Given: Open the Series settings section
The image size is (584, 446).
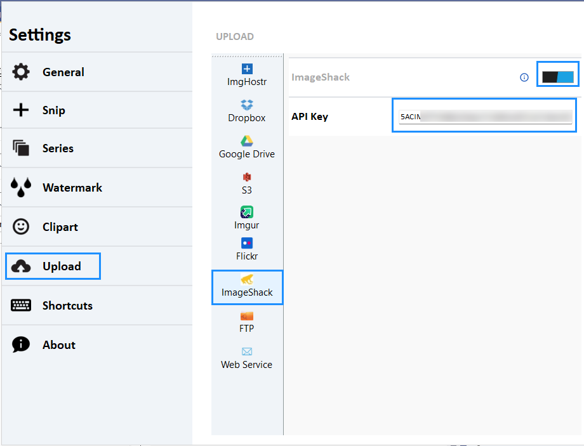Looking at the screenshot, I should pos(97,148).
